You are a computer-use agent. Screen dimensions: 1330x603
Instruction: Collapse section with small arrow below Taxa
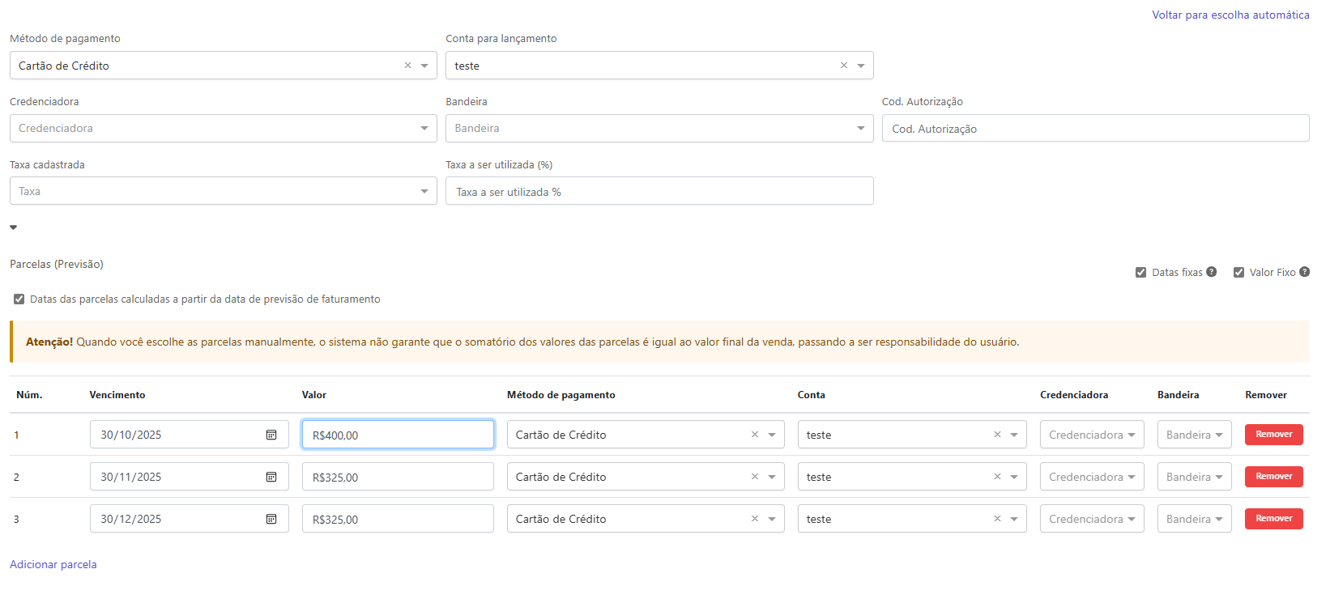13,227
